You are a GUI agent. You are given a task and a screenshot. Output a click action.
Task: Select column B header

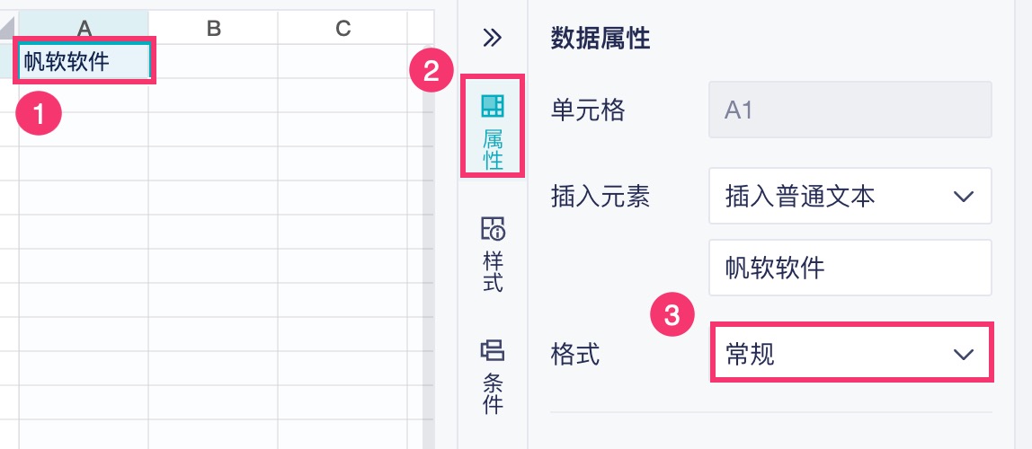(213, 29)
